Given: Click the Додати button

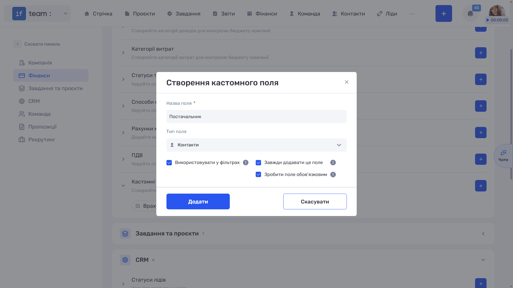Looking at the screenshot, I should 198,202.
